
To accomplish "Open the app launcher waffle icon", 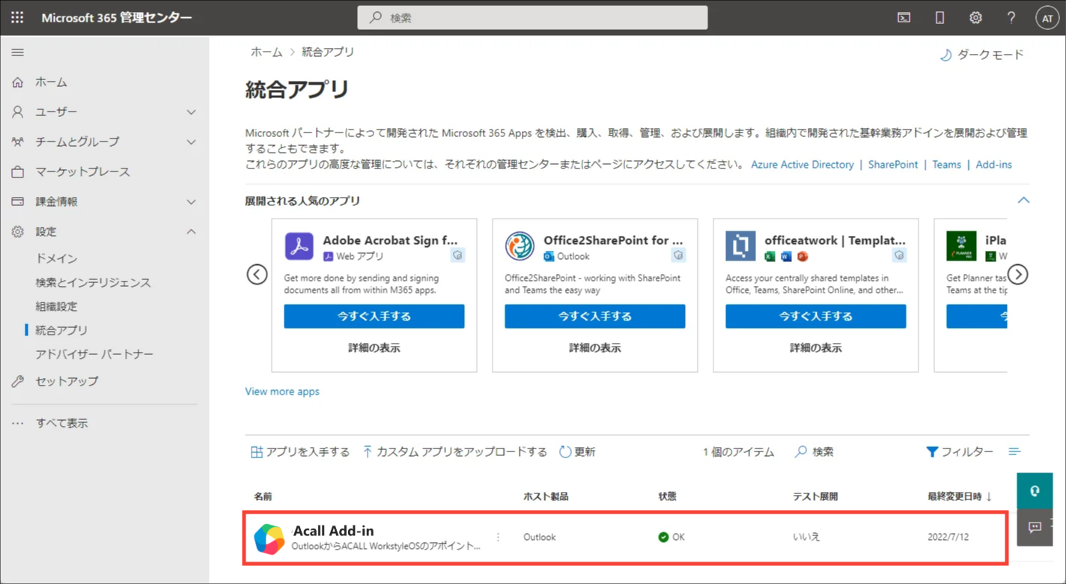I will (x=17, y=17).
